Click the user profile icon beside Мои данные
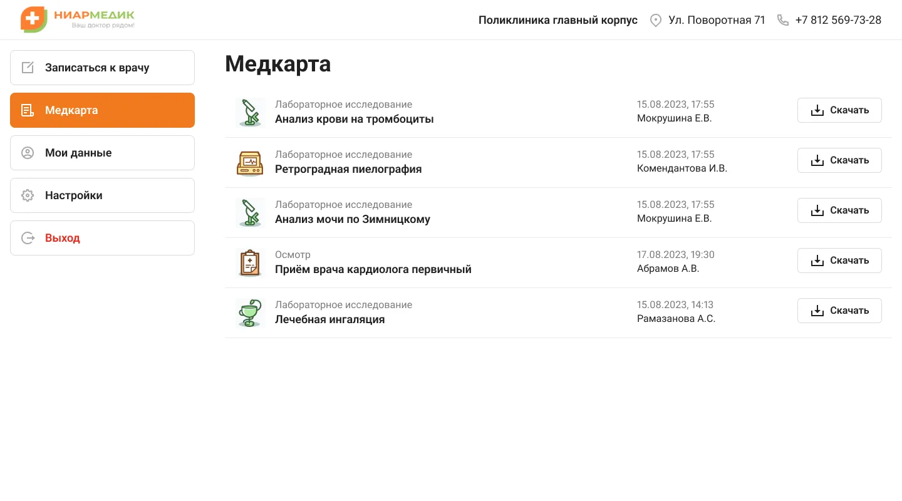 (28, 153)
